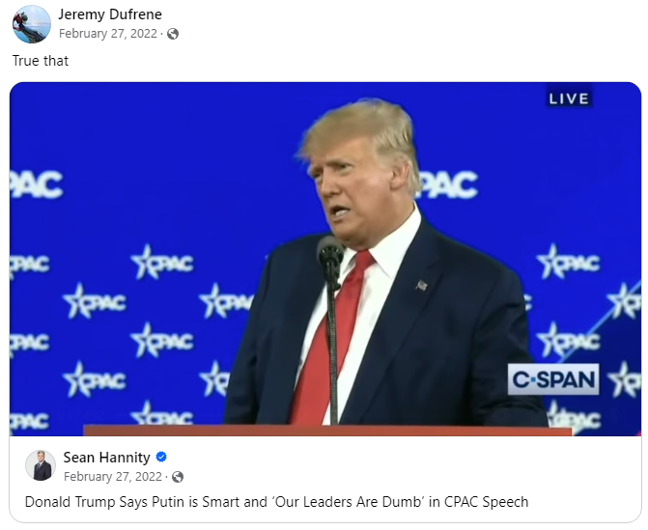Click the Jeremy Dufrene name link
This screenshot has width=648, height=530.
click(x=110, y=14)
